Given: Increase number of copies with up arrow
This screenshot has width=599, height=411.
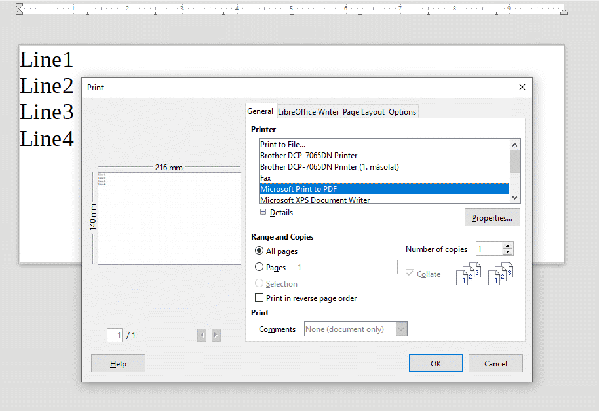Looking at the screenshot, I should [507, 246].
